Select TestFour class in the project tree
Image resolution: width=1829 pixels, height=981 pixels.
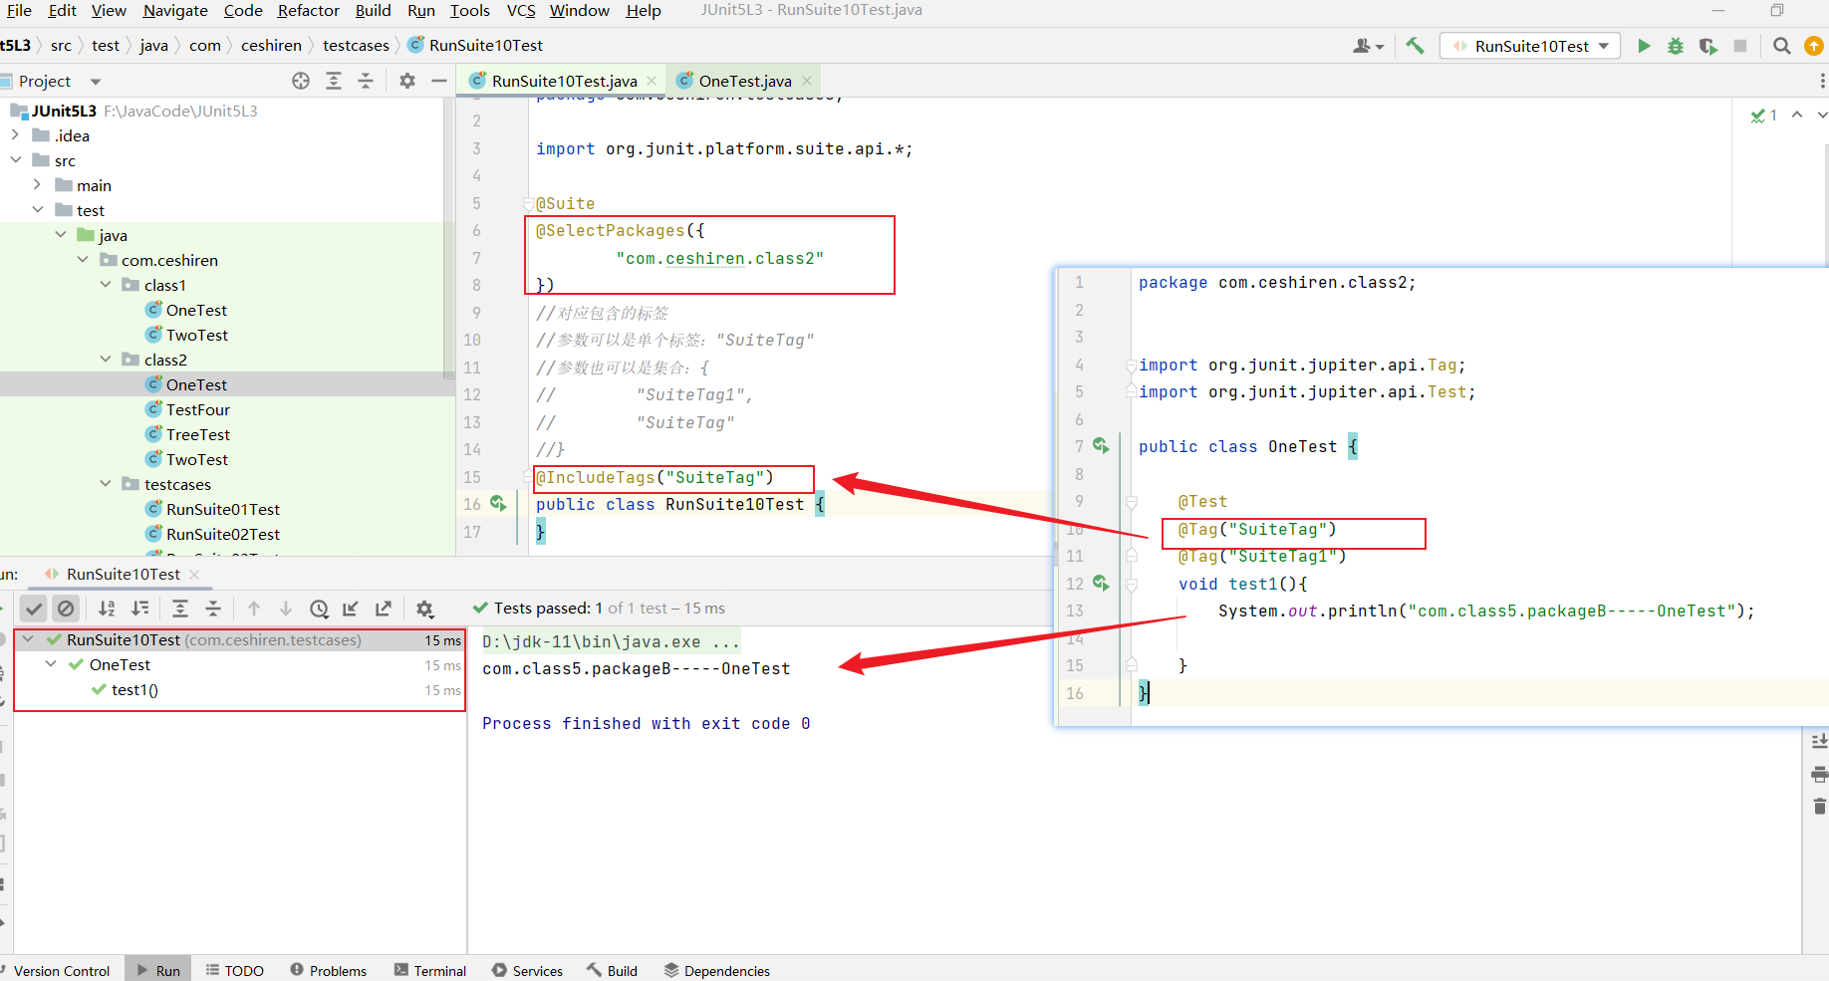click(197, 409)
